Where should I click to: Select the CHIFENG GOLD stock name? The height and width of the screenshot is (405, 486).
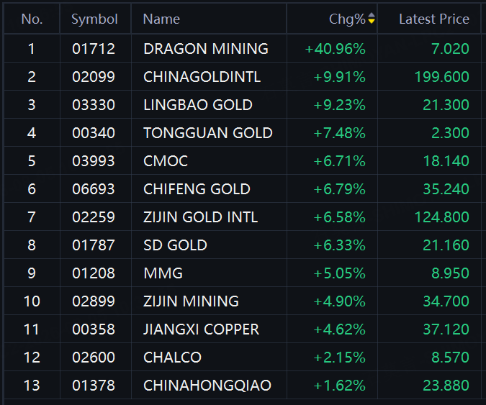(197, 189)
